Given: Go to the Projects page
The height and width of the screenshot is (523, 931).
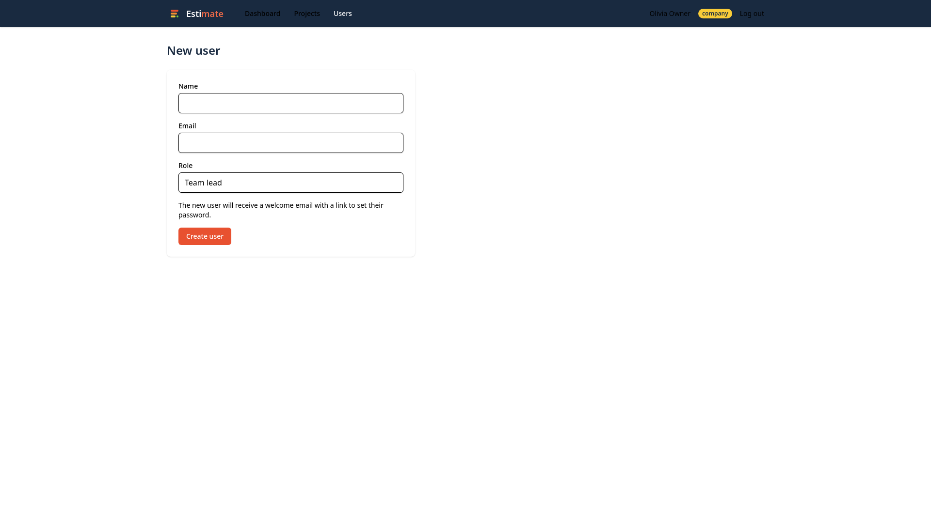Looking at the screenshot, I should (307, 14).
